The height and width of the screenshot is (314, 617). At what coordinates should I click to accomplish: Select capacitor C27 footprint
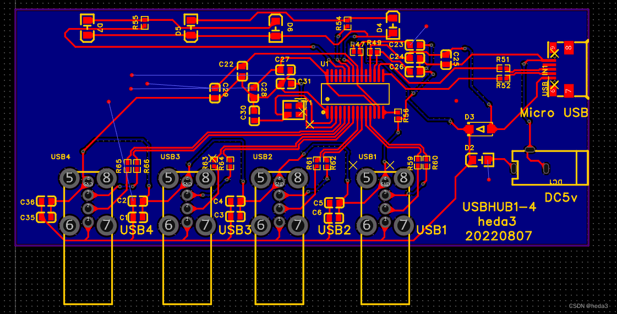pos(285,70)
